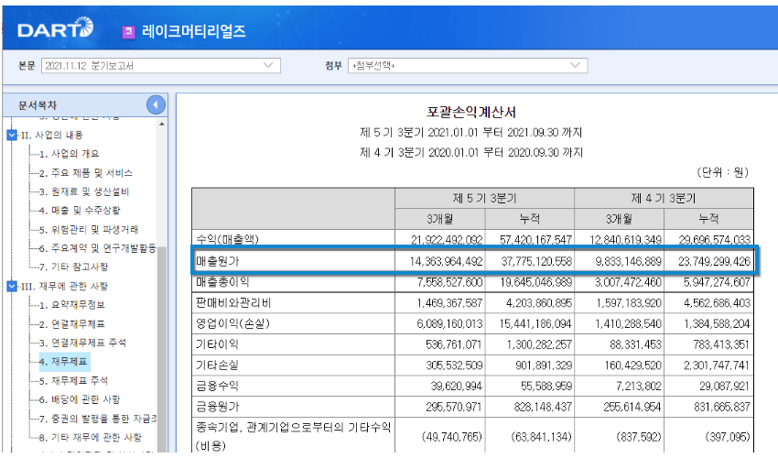
Task: Click the 제 4 기 3분기 column header
Action: pyautogui.click(x=664, y=199)
